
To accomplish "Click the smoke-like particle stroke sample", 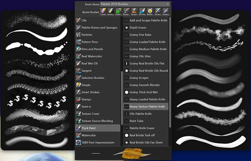I will [210, 33].
